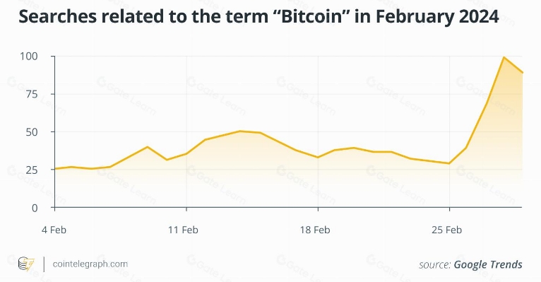Click the 0 y-axis label
The width and height of the screenshot is (541, 282).
pyautogui.click(x=35, y=208)
